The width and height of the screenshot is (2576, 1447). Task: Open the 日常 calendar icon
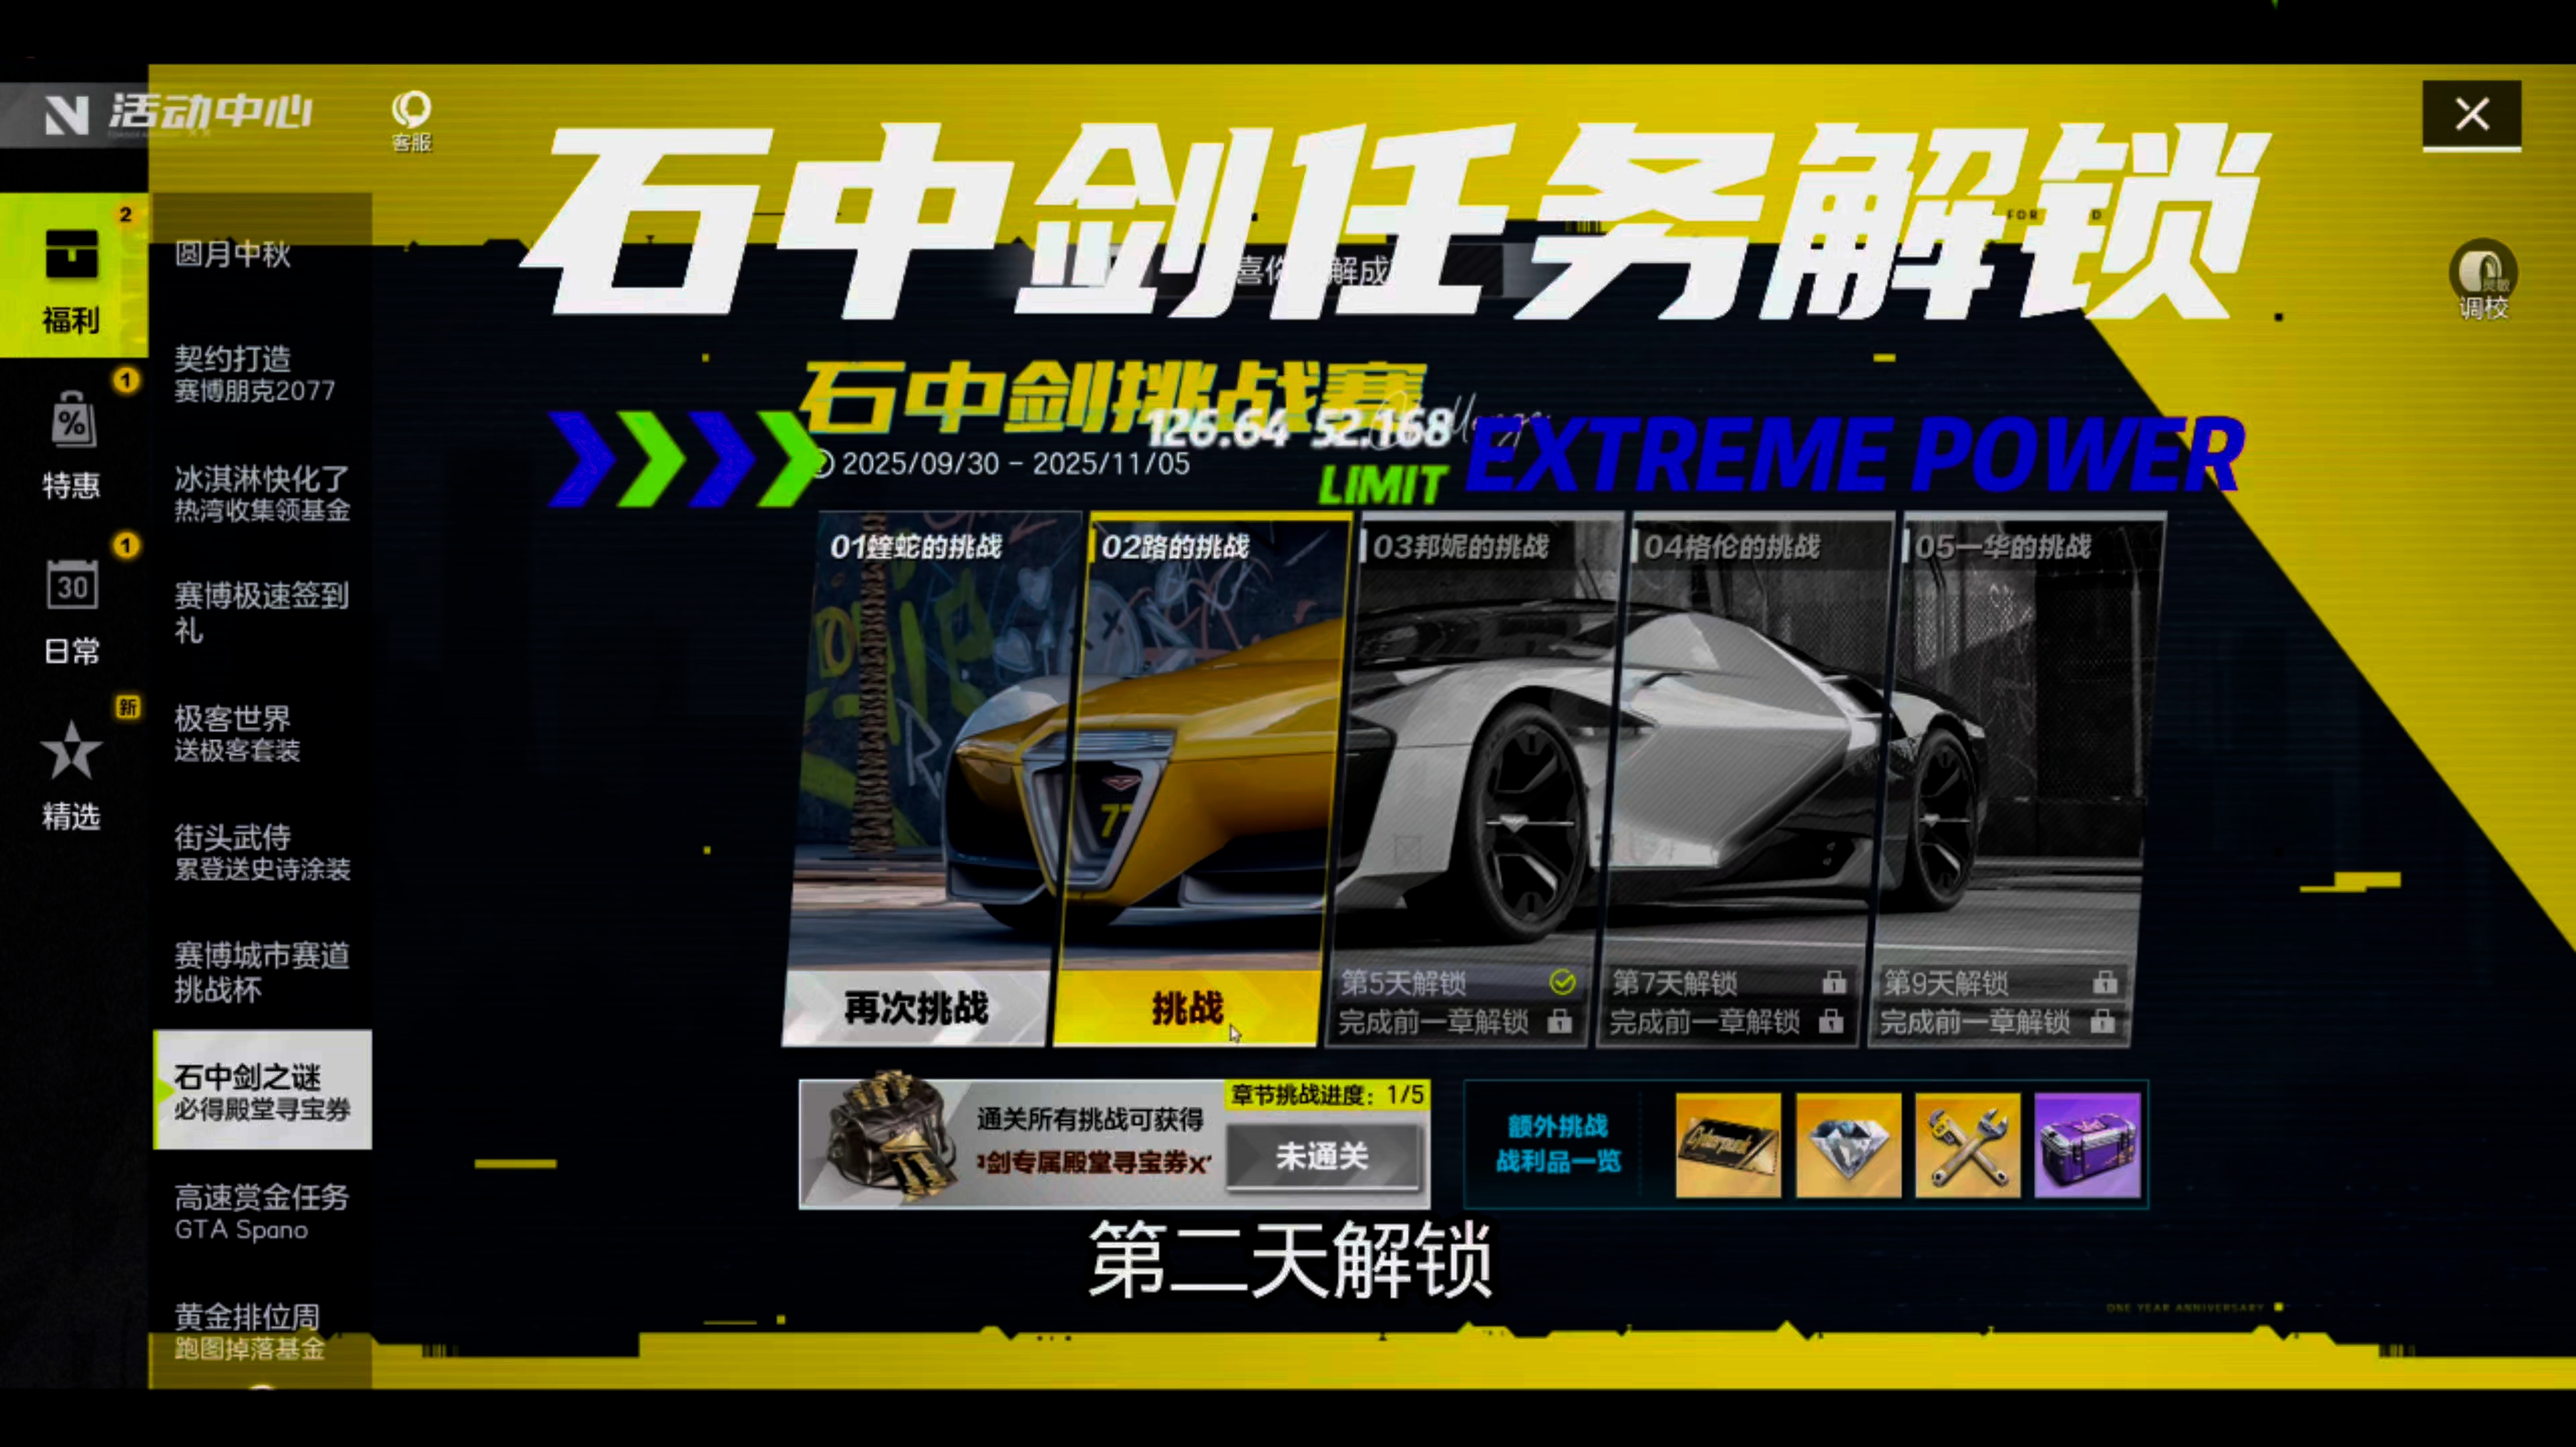point(72,585)
